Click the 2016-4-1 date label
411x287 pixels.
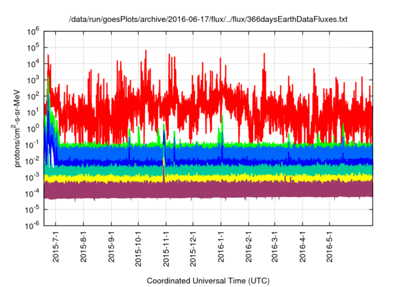click(x=302, y=246)
